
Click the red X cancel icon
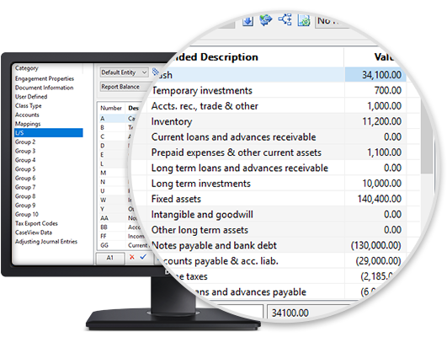(x=131, y=257)
